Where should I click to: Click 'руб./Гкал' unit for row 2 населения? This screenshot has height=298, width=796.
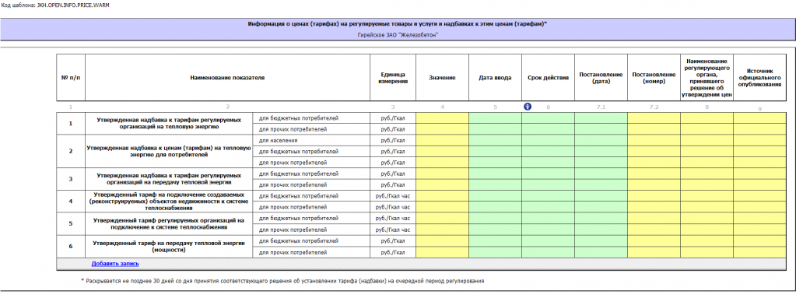(x=393, y=141)
